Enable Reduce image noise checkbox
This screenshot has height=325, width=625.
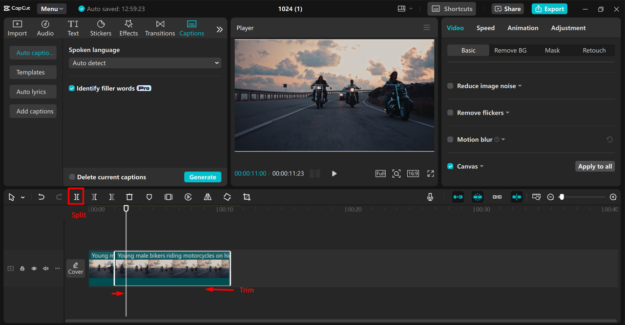tap(450, 86)
